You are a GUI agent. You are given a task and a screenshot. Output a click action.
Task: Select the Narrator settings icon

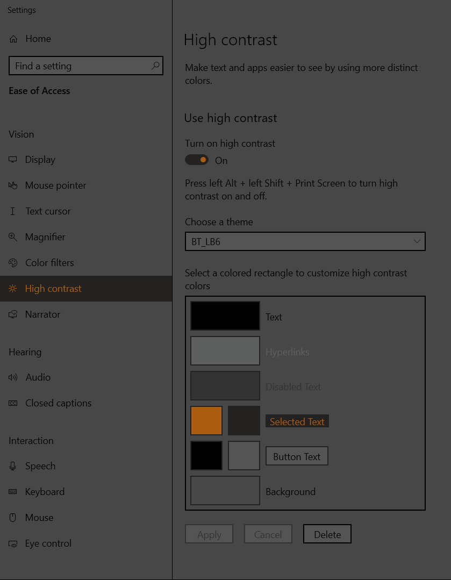click(13, 314)
